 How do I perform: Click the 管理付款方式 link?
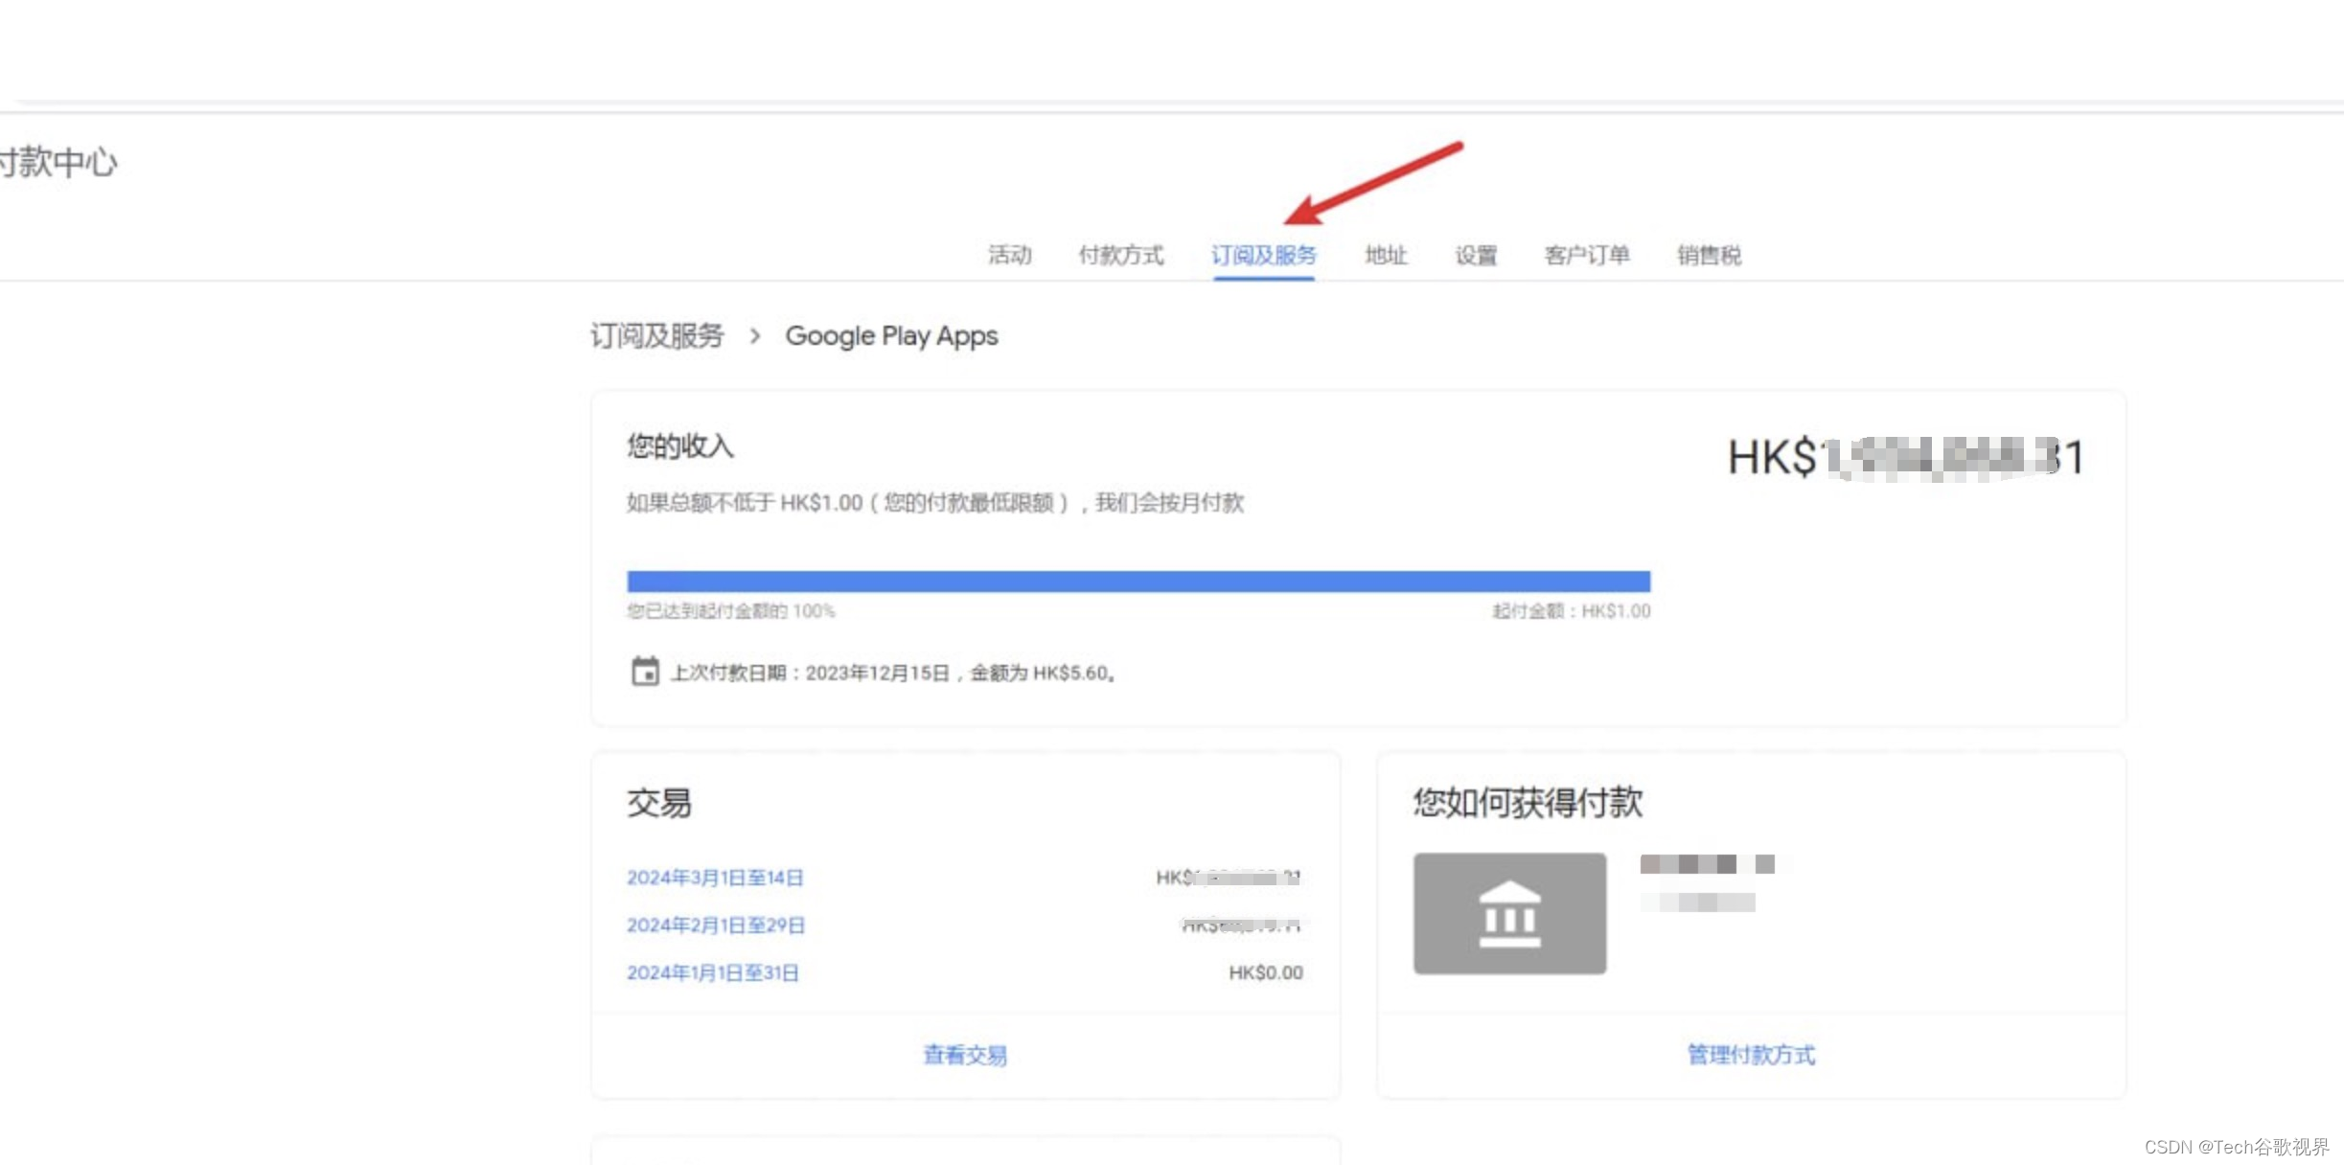click(x=1751, y=1055)
